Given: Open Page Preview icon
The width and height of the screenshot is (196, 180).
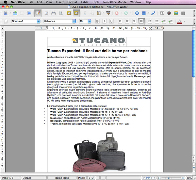Looking at the screenshot, I should click(61, 13).
